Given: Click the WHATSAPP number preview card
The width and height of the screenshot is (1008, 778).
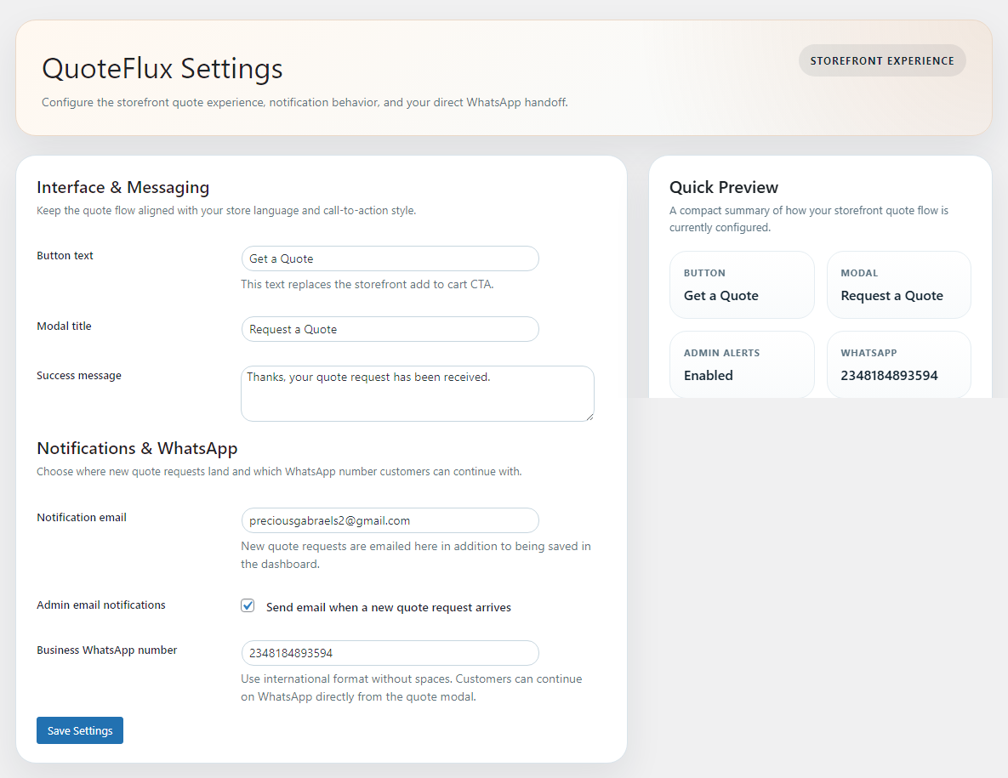Looking at the screenshot, I should click(x=898, y=364).
